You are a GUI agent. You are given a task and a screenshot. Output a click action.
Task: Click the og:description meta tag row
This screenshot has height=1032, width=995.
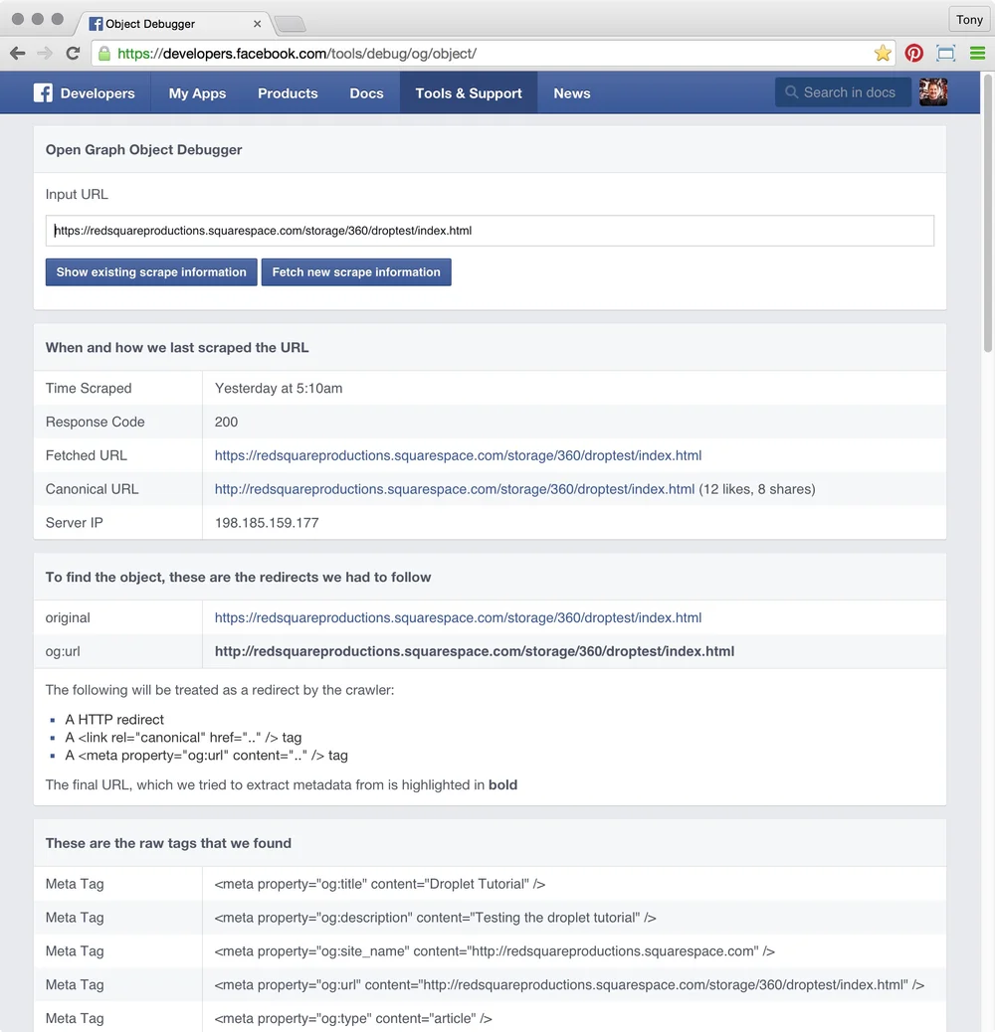(x=490, y=918)
